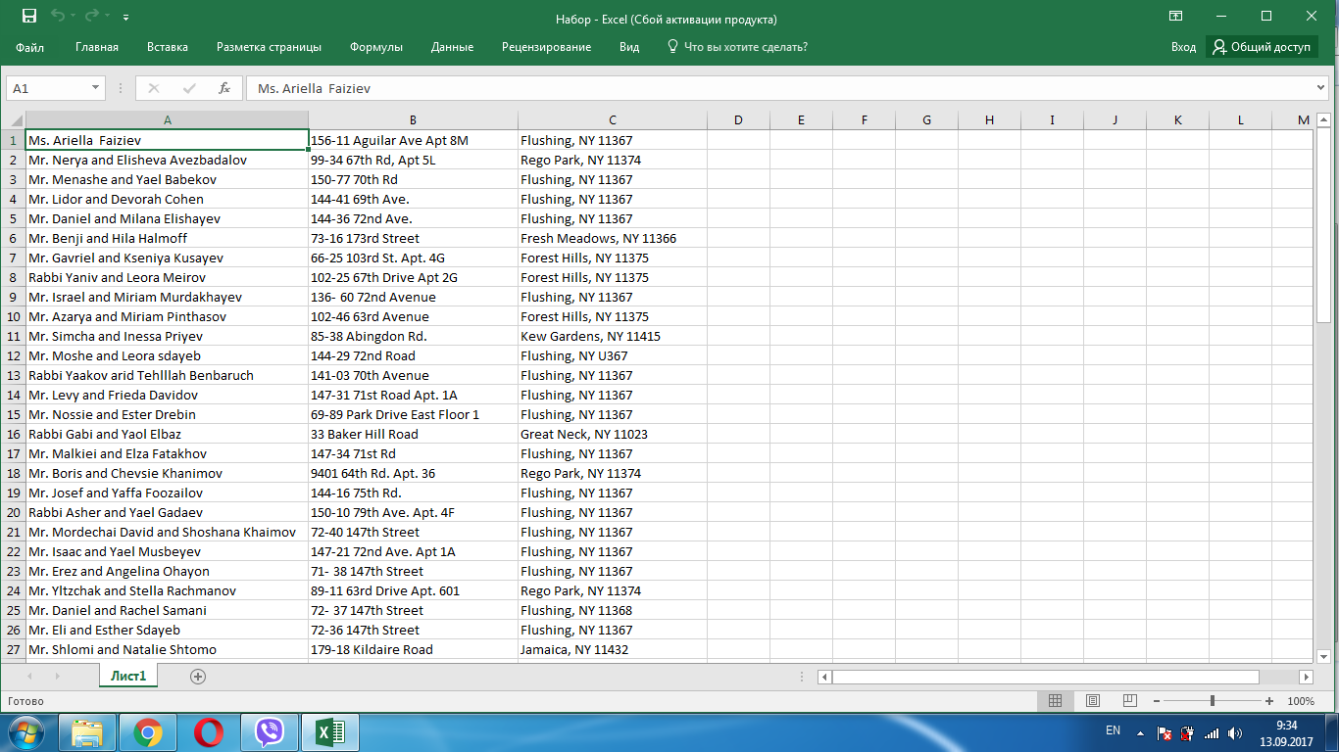Expand the formula bar with the chevron
1339x752 pixels.
(x=1321, y=88)
